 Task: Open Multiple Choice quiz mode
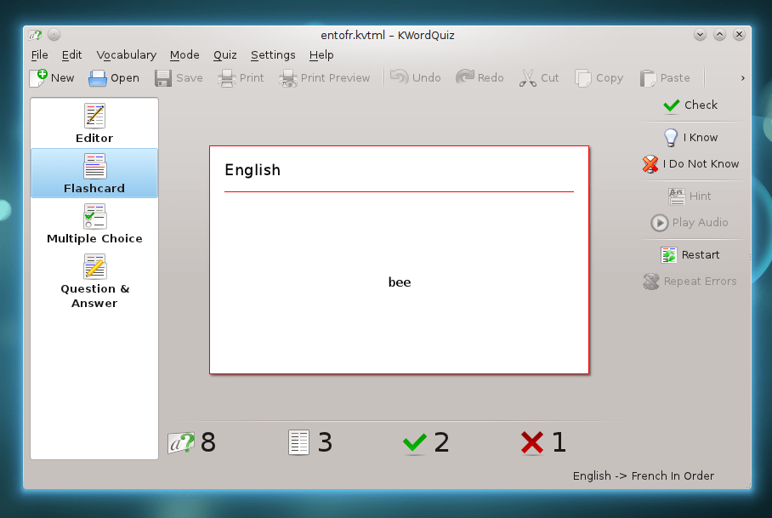94,223
